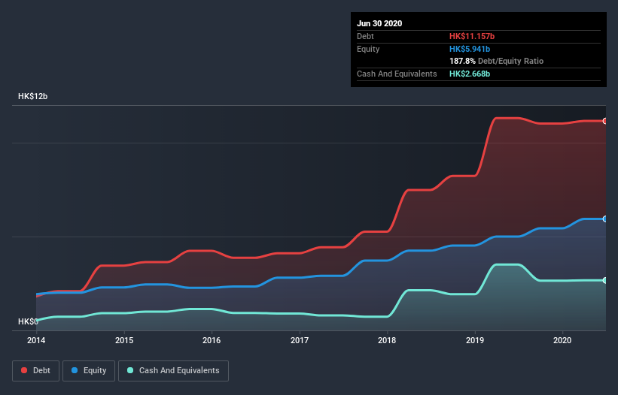The width and height of the screenshot is (618, 395).
Task: Click Cash And Equivalents label in tooltip
Action: click(x=397, y=74)
